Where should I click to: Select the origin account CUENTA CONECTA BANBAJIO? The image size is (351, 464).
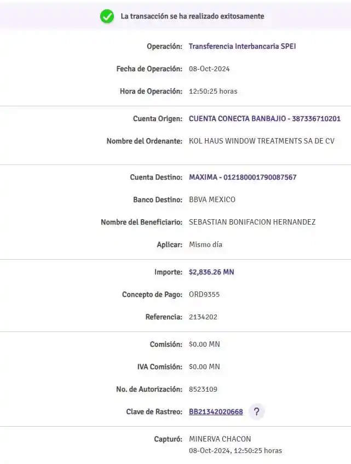(264, 119)
